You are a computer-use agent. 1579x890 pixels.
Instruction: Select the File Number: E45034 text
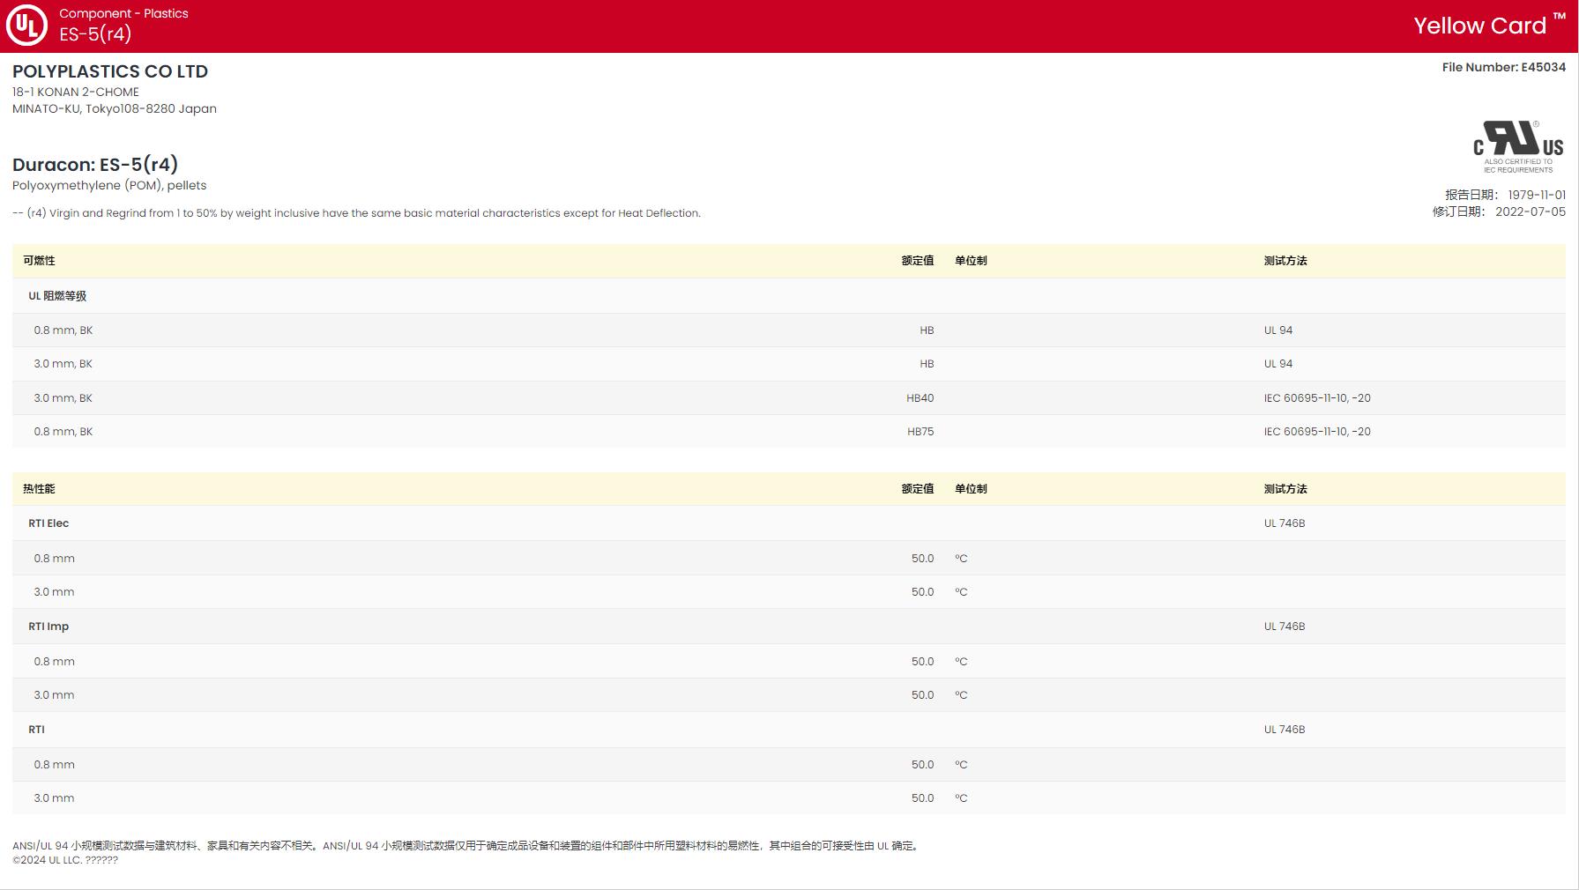coord(1504,67)
